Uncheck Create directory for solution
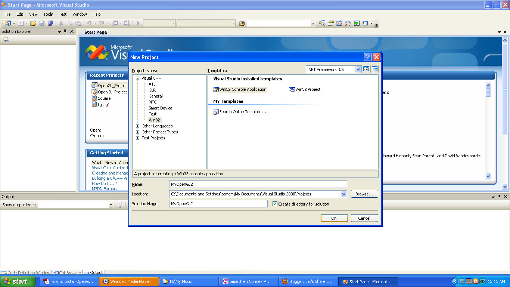Screen dimensions: 510x287 275,204
